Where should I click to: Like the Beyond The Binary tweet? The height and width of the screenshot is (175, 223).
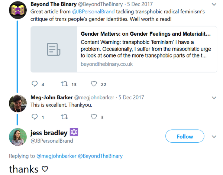coord(94,84)
